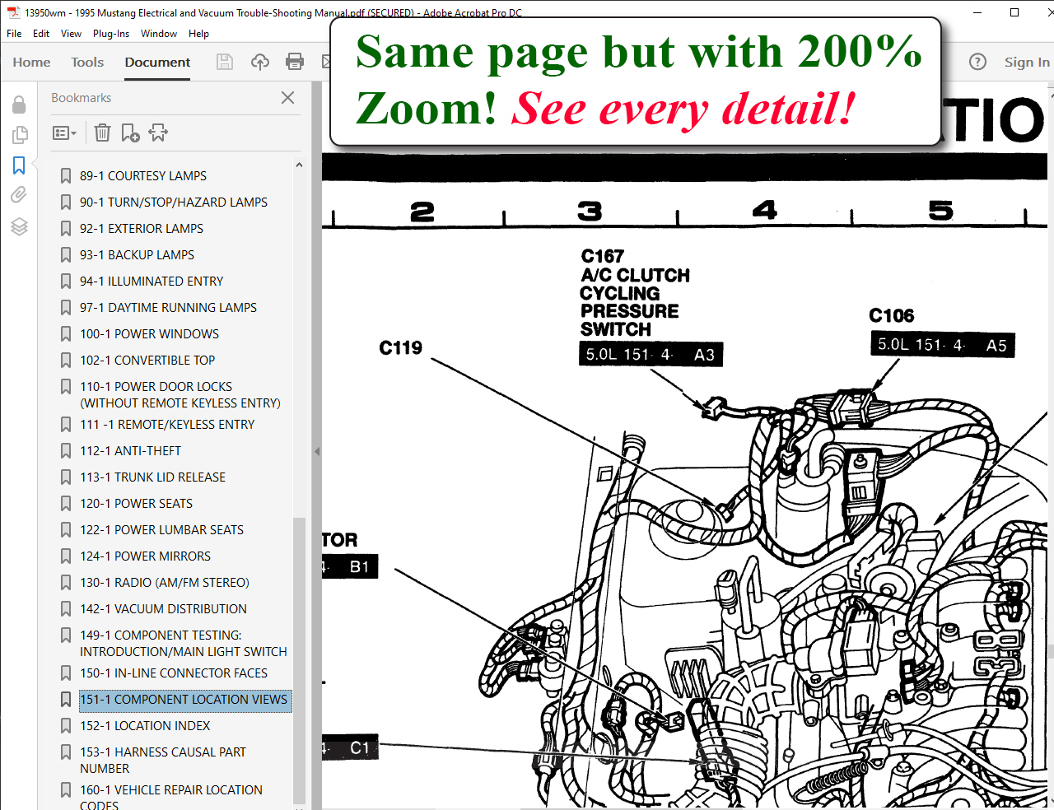Jump to 150-1 IN-LINE CONNECTOR FACES

tap(174, 673)
